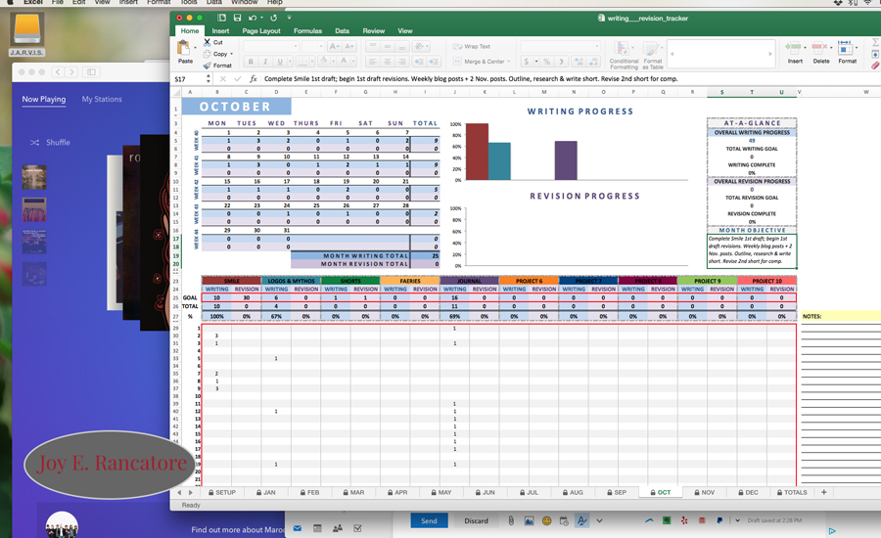Click the Send button in mail window

430,520
